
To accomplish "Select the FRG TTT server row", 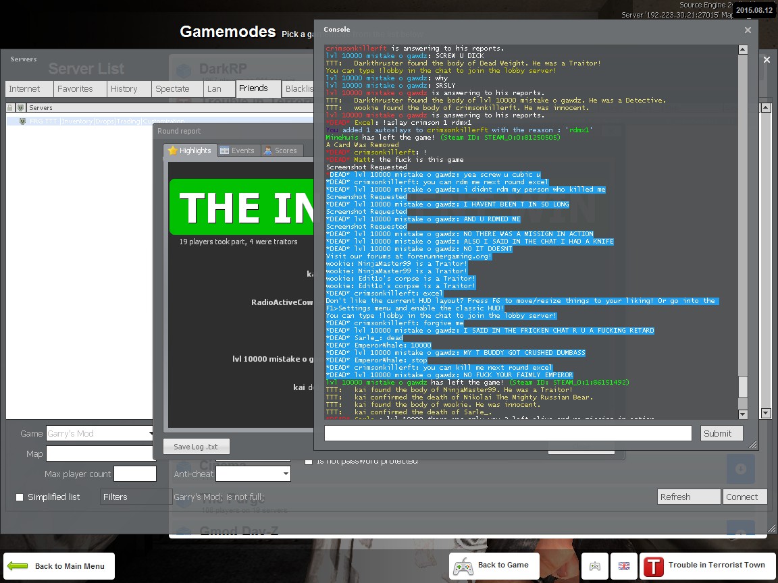I will tap(160, 121).
